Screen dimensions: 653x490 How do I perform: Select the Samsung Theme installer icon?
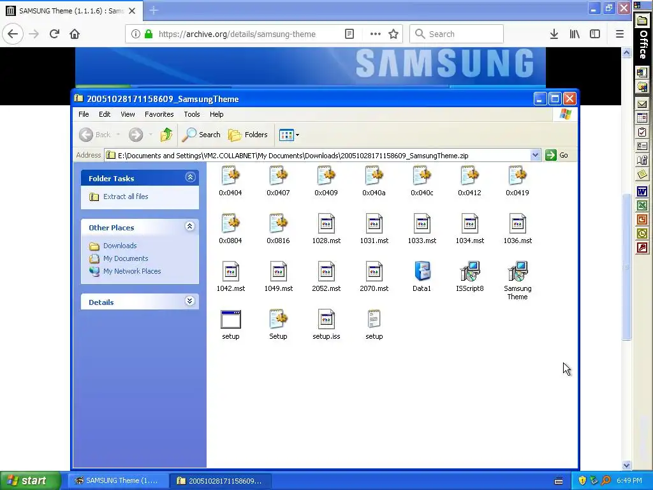click(x=518, y=271)
